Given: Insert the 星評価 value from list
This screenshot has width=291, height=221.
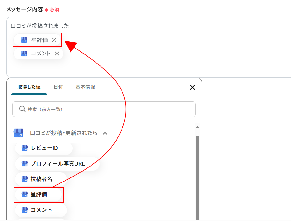Looking at the screenshot, I should tap(39, 194).
